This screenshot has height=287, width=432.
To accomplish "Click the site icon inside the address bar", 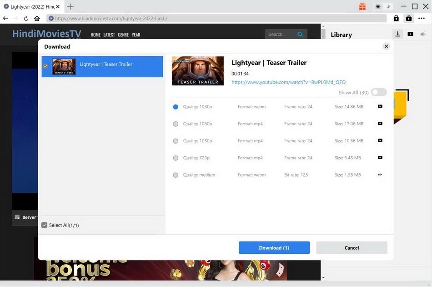I will pyautogui.click(x=51, y=19).
